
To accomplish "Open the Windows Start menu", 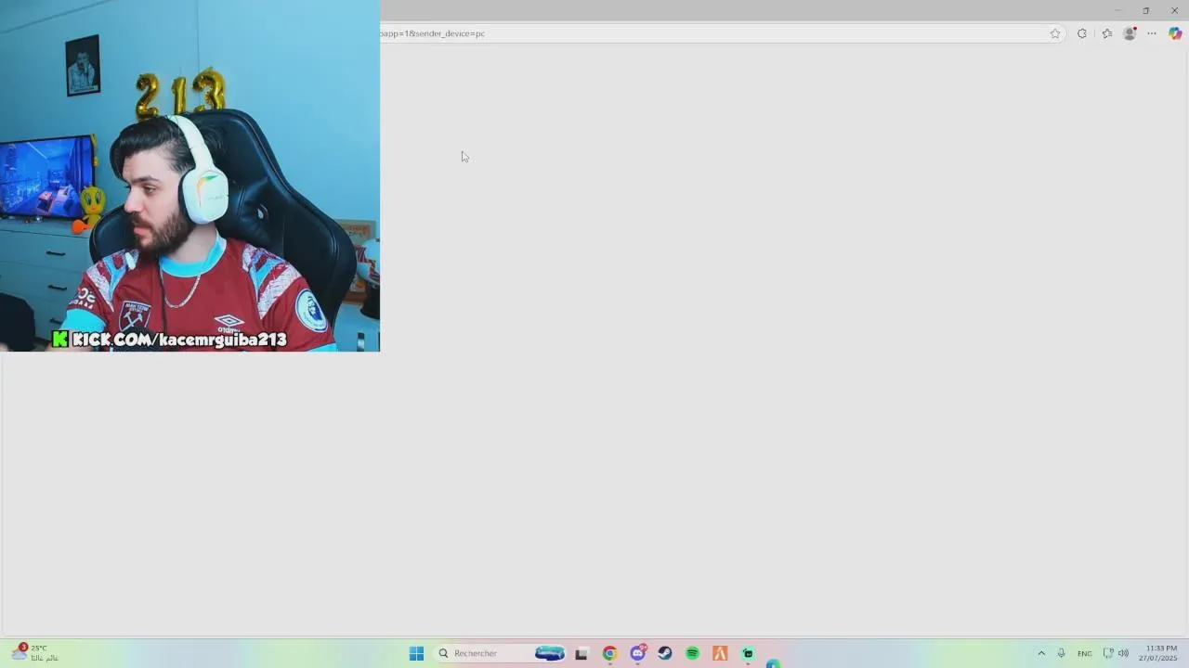I will (416, 653).
